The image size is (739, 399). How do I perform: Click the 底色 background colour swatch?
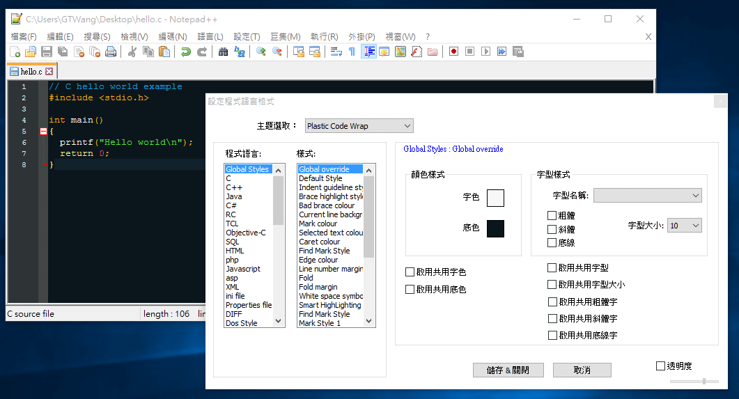tap(495, 228)
